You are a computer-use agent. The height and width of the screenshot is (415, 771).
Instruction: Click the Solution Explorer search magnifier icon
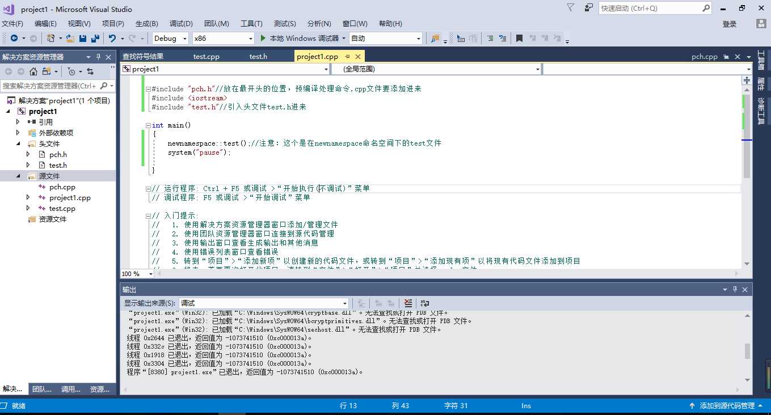104,86
